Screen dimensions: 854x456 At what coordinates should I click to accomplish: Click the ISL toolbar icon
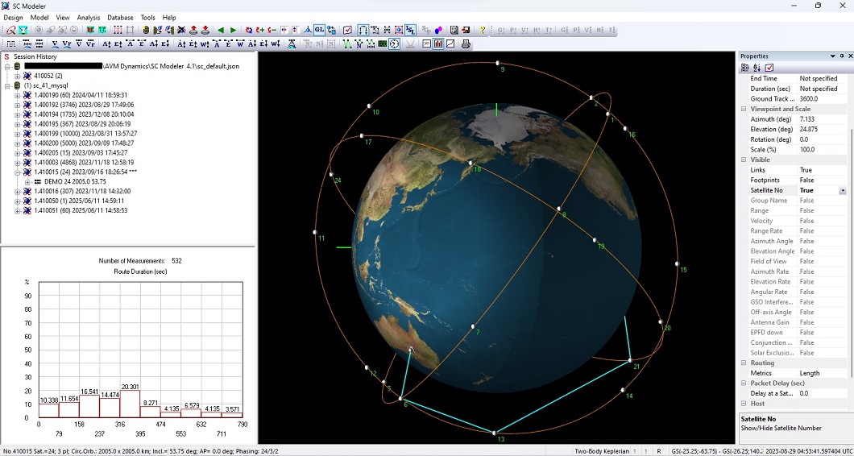[411, 30]
